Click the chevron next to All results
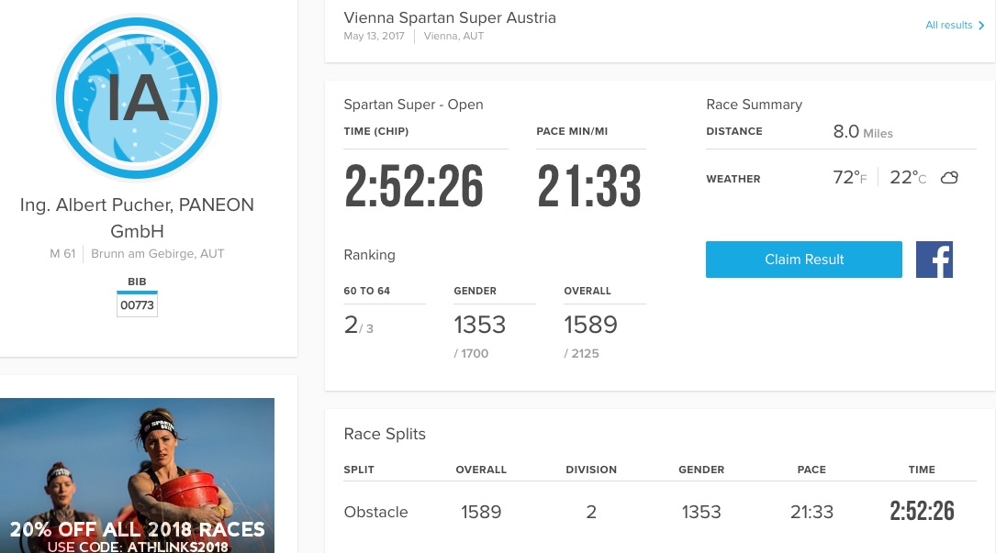 [x=981, y=26]
